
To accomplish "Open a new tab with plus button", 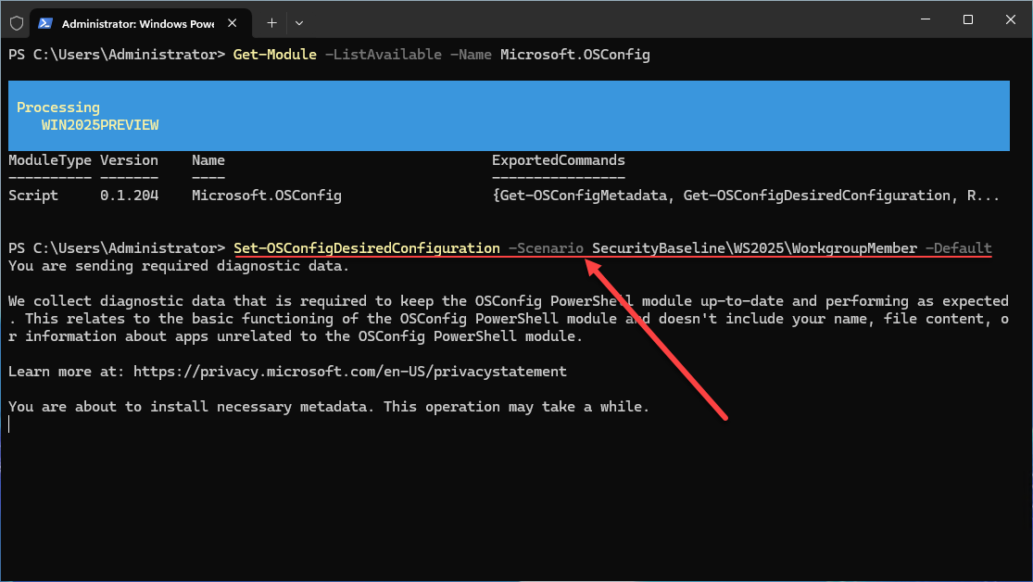I will click(271, 21).
